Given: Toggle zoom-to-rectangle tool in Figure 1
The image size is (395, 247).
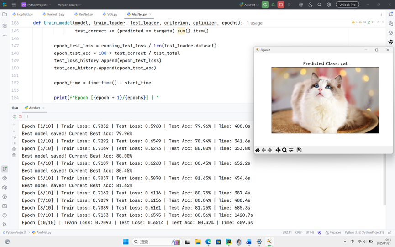Looking at the screenshot, I should pyautogui.click(x=284, y=150).
